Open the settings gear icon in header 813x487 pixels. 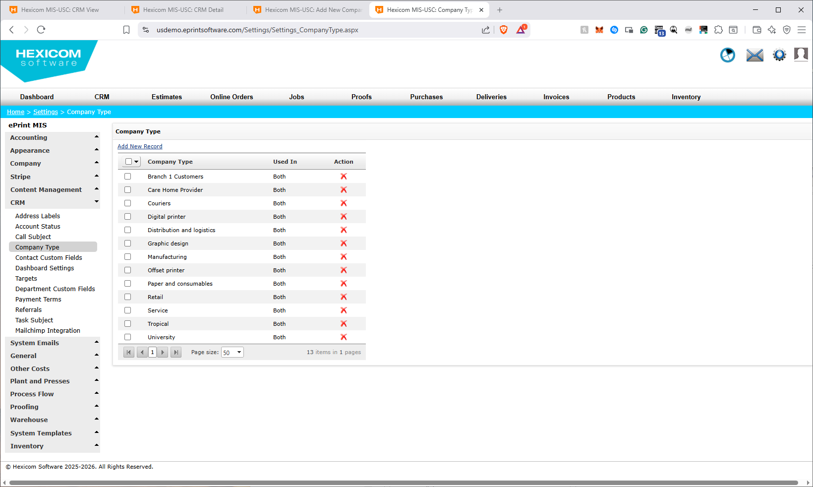(x=779, y=55)
